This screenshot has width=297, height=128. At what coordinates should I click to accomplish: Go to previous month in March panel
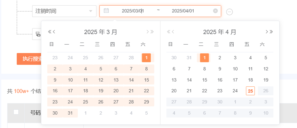click(x=54, y=32)
